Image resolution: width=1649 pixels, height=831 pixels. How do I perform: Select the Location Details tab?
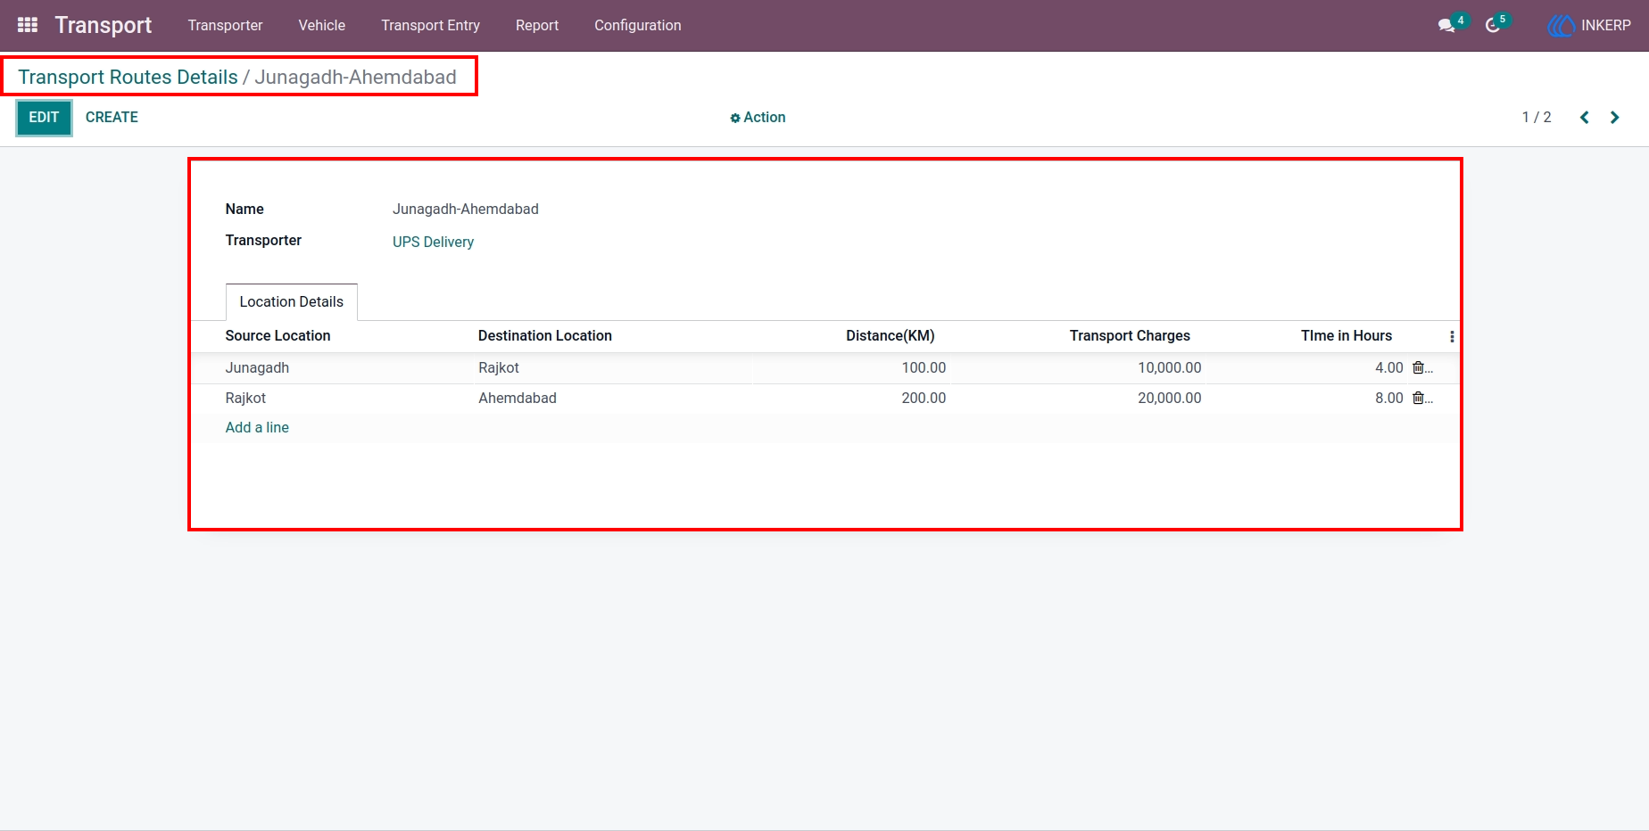coord(291,302)
